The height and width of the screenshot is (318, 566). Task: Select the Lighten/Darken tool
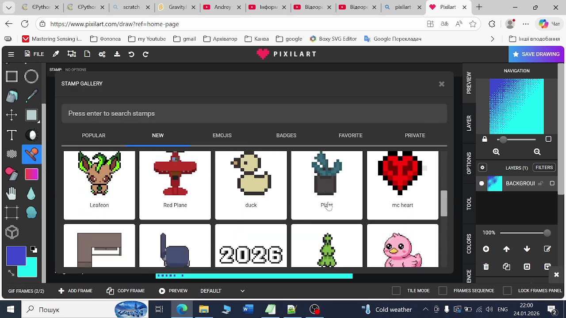tap(31, 135)
